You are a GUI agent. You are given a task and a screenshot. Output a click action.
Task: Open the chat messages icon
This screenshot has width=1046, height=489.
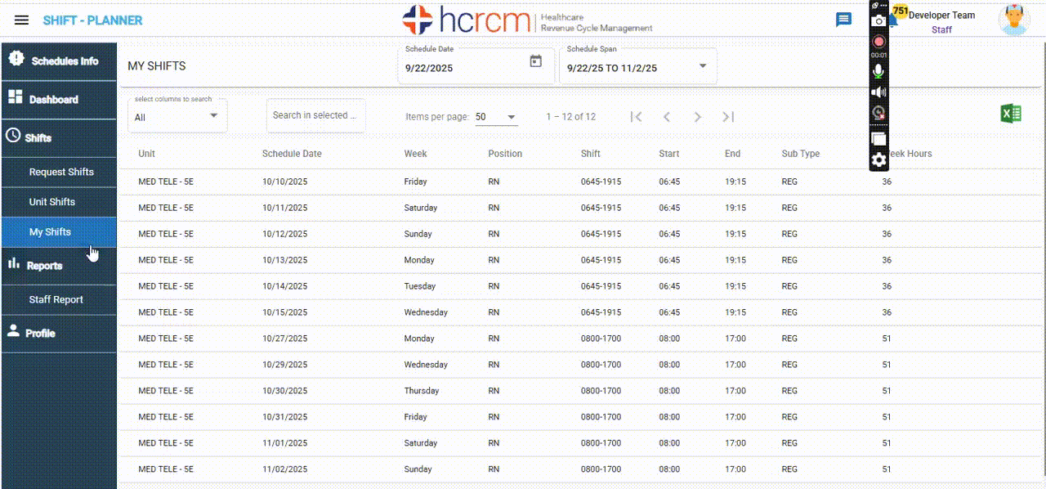[x=843, y=20]
